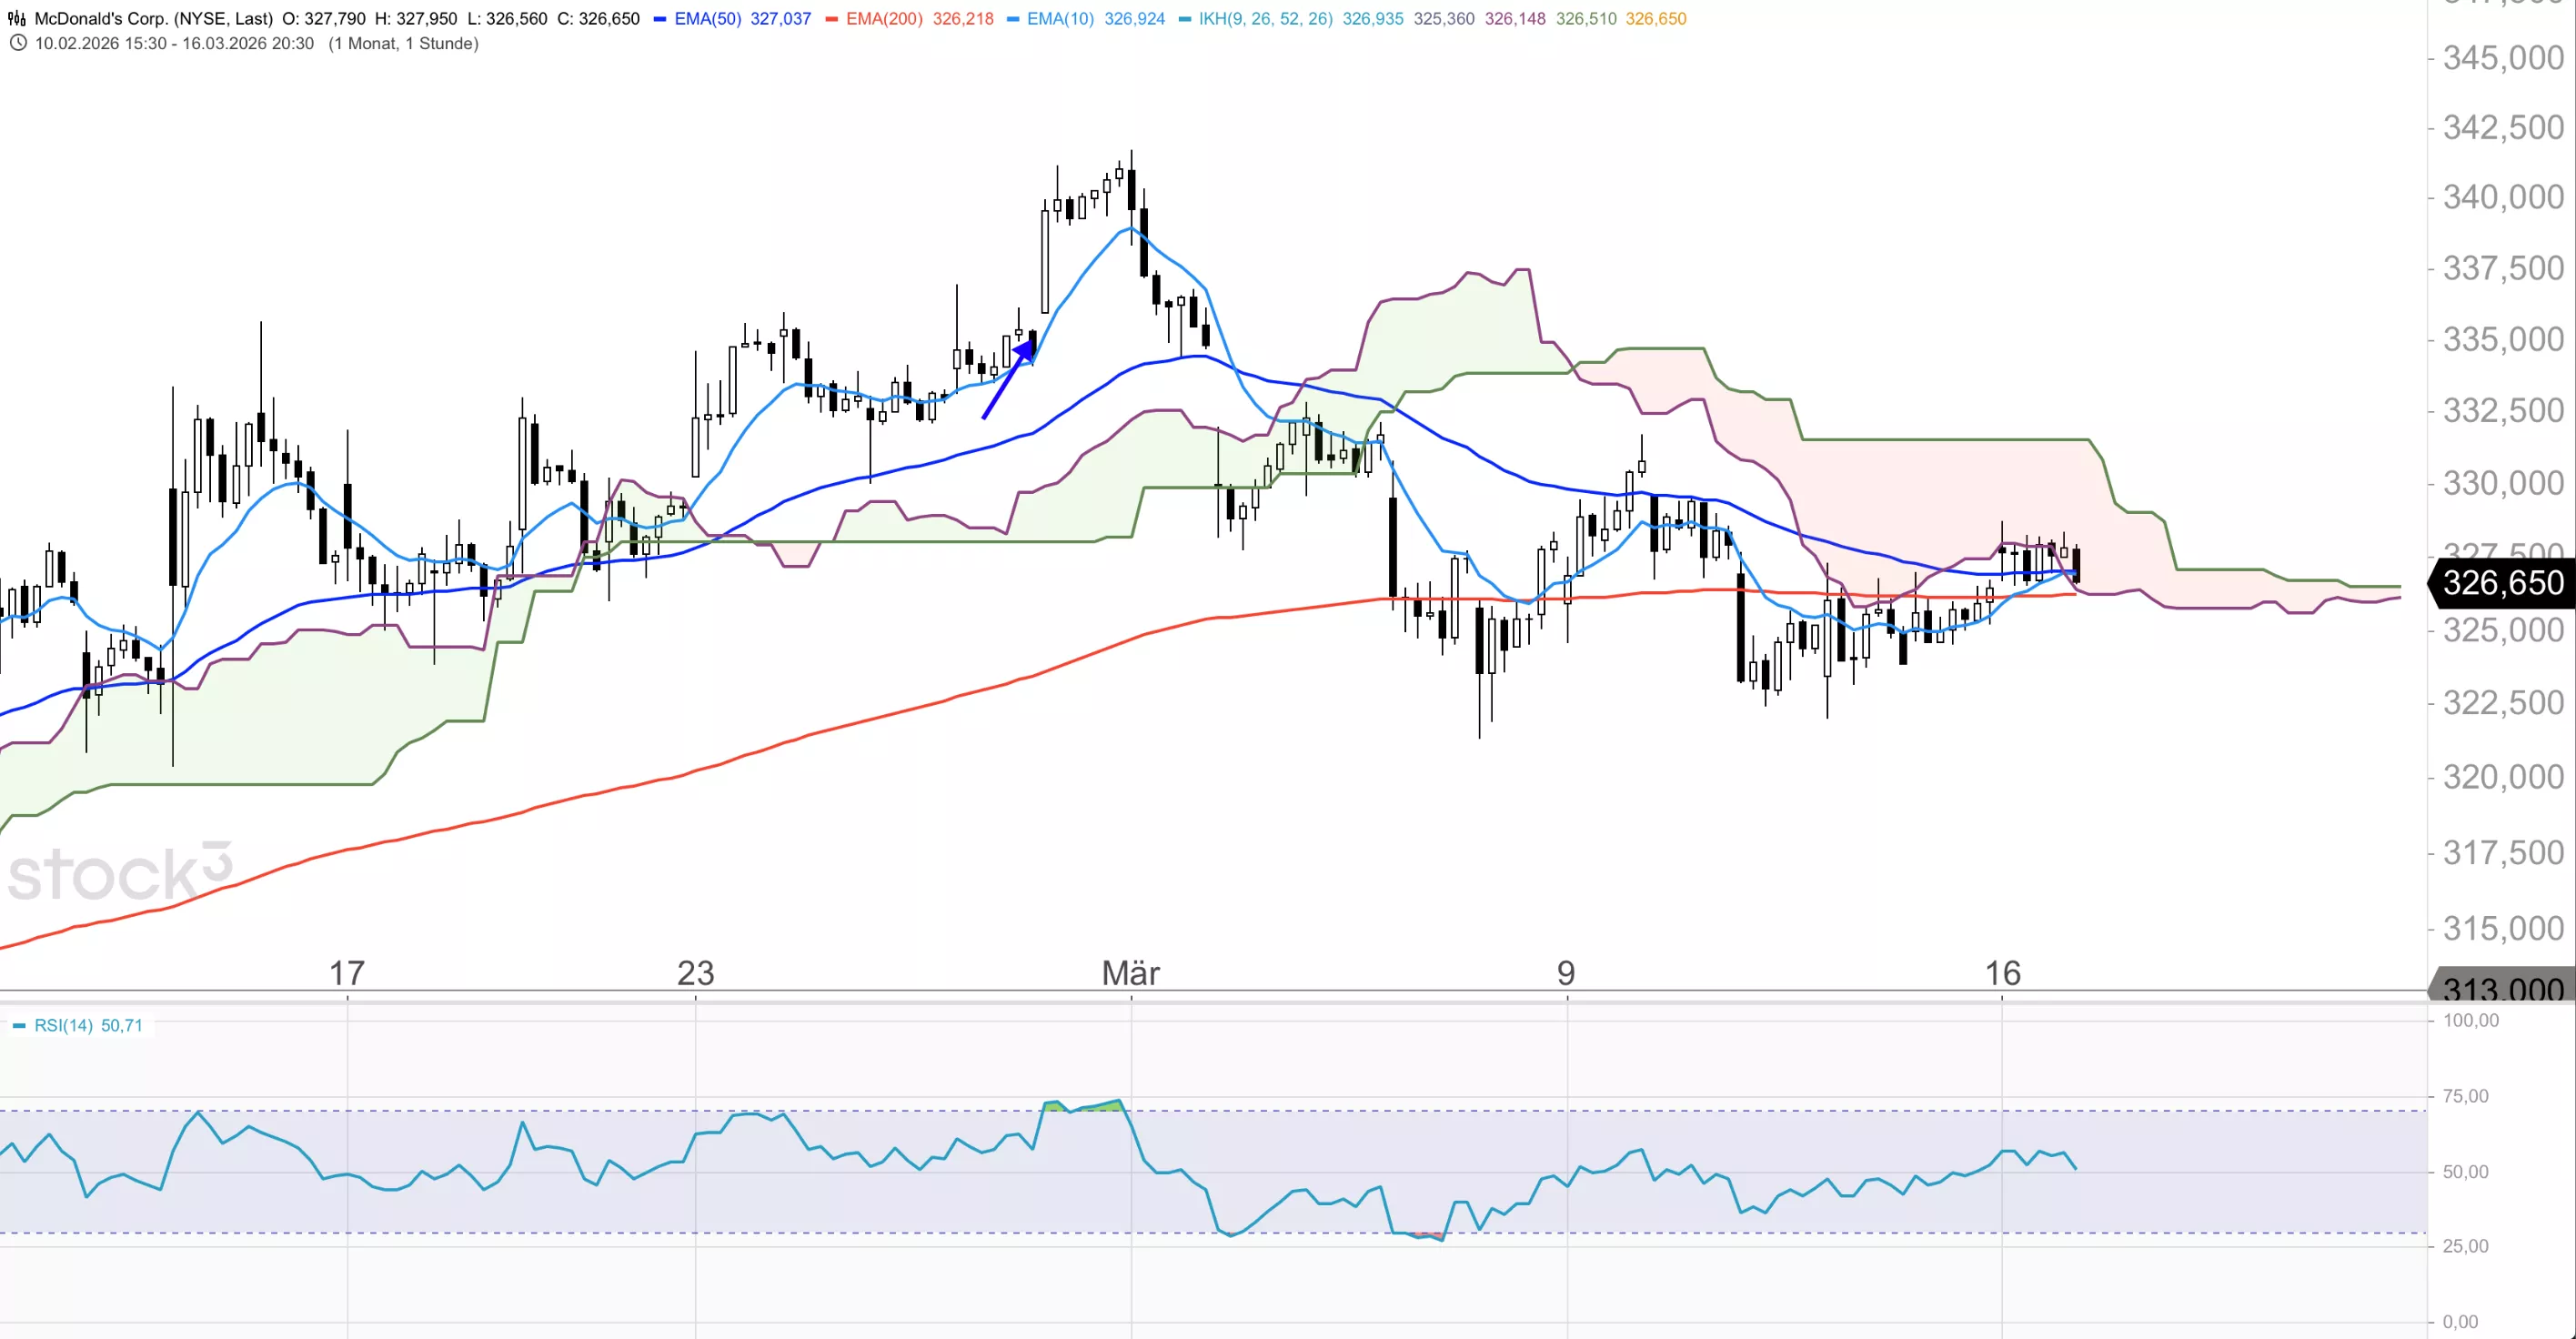This screenshot has height=1339, width=2576.
Task: Click the candlestick chart-type icon
Action: (x=17, y=19)
